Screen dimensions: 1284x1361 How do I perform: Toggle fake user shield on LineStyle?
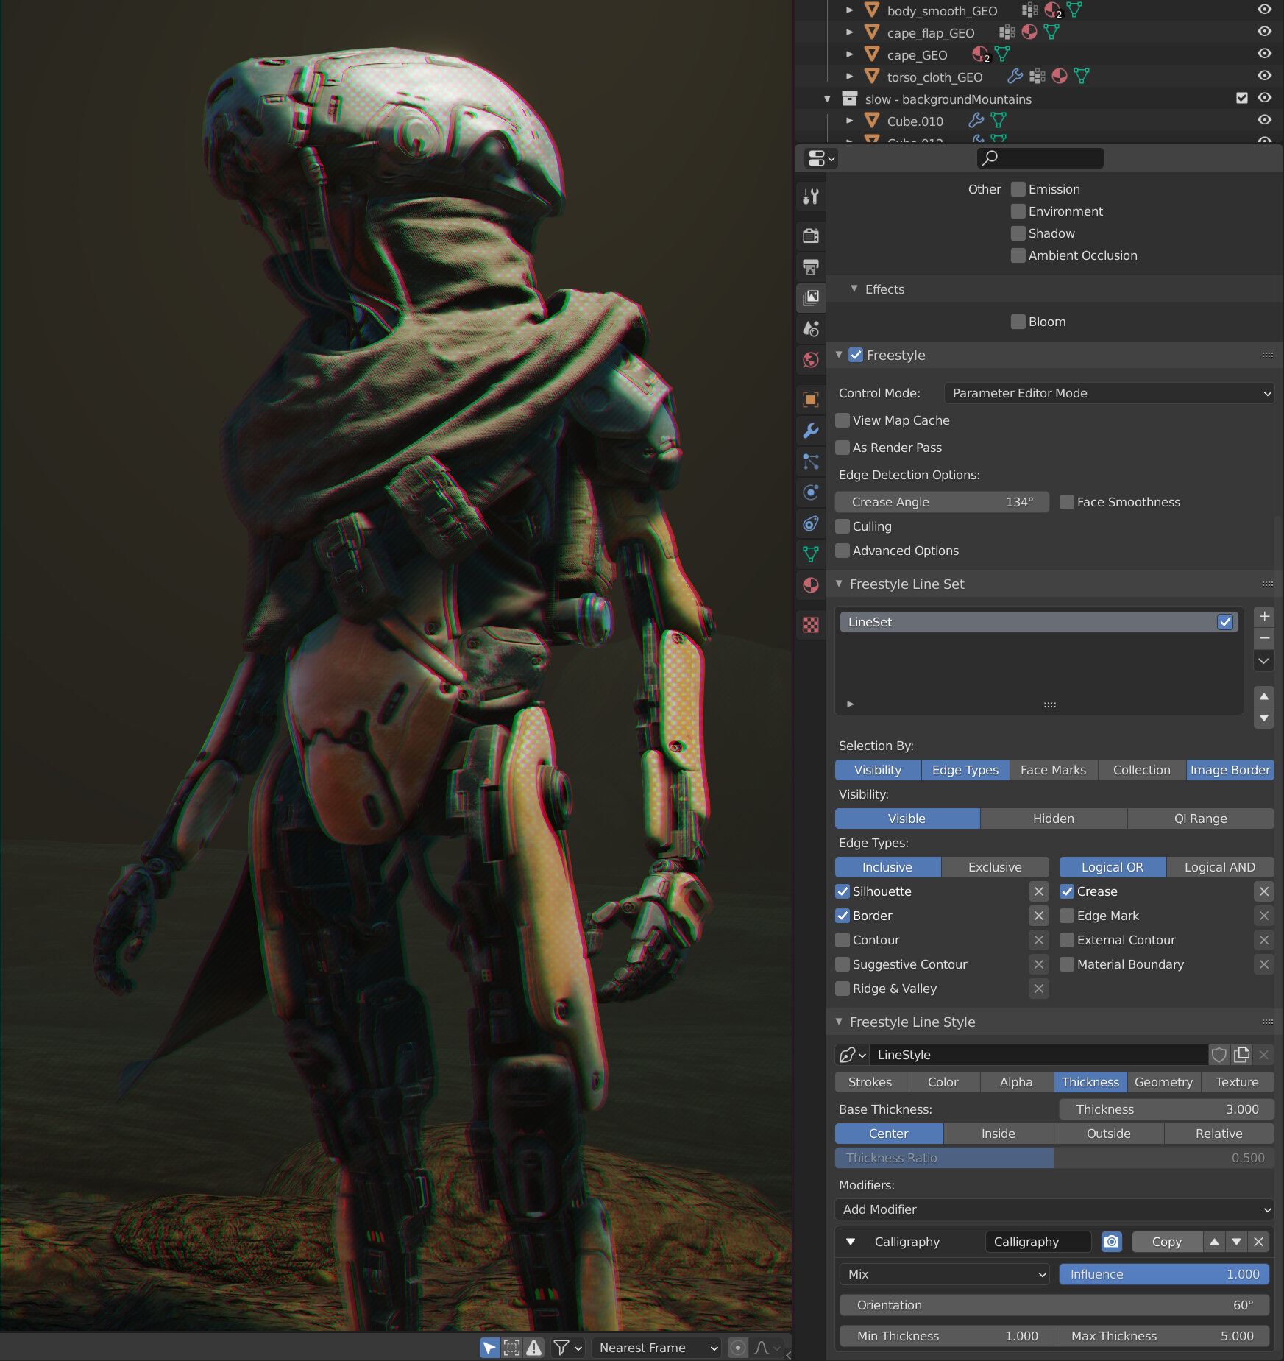tap(1219, 1054)
